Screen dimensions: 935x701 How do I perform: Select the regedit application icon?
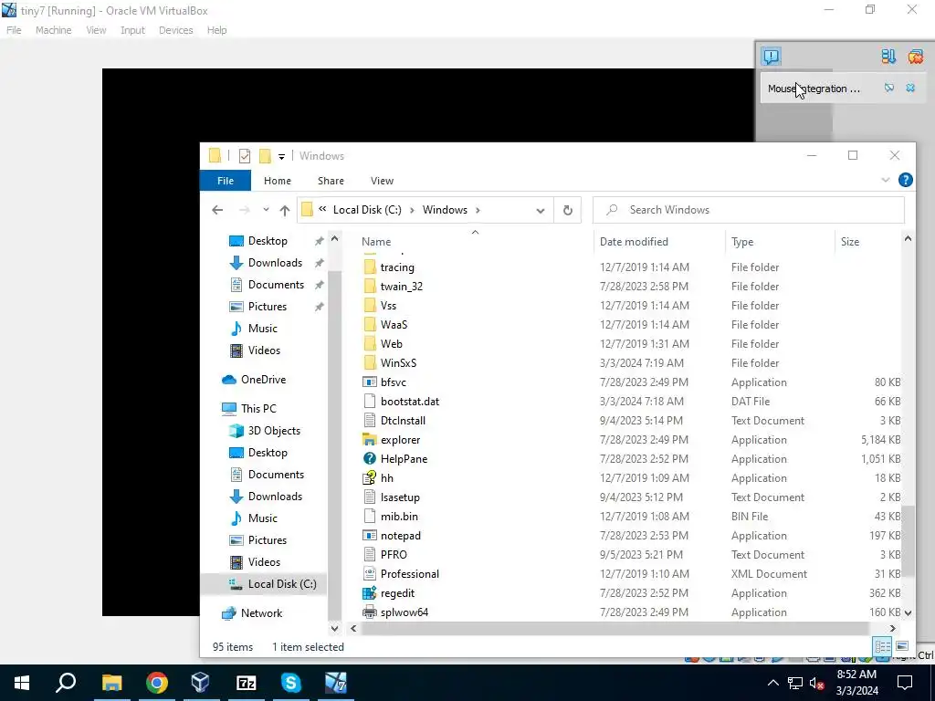coord(370,593)
